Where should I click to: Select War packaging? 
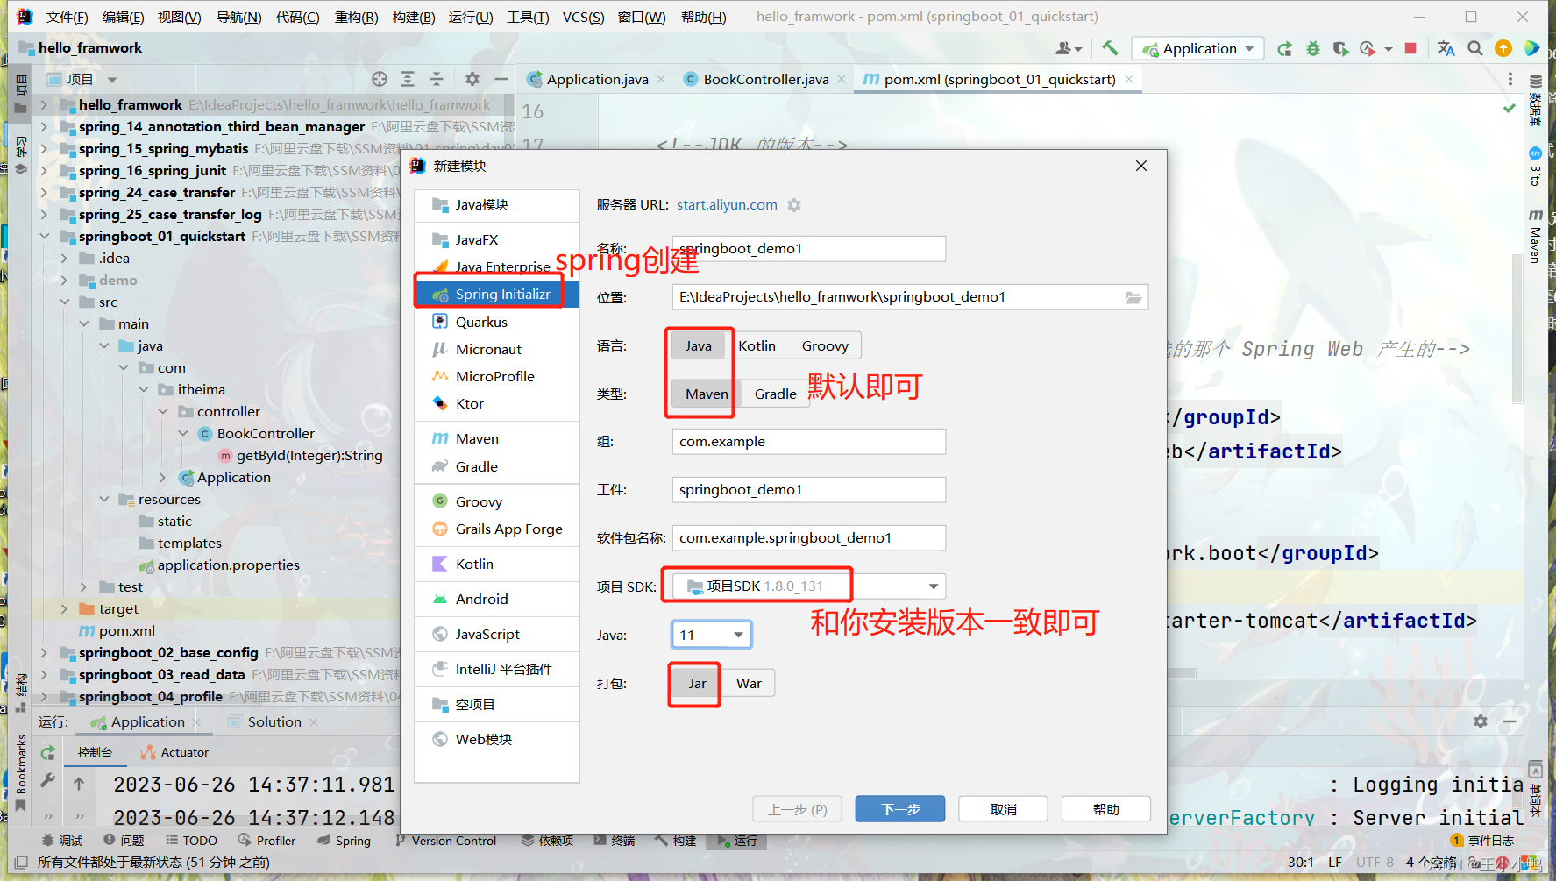(x=749, y=683)
